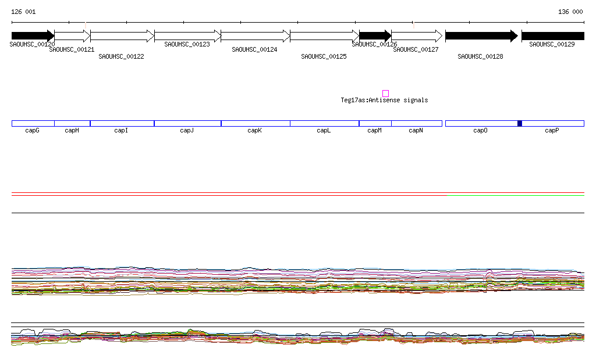Click the Teg17as:Antisense signals label
596x355 pixels.
(384, 101)
